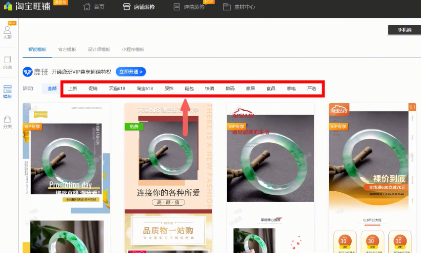Click the 免费 badge on second template
The height and width of the screenshot is (253, 421).
coord(134,126)
